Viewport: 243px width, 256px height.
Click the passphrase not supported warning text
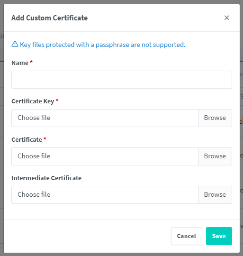103,45
